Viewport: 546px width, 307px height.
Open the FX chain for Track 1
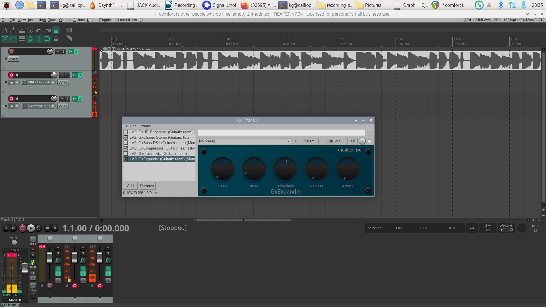(70, 51)
